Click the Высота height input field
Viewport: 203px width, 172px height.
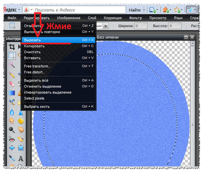click(x=175, y=26)
